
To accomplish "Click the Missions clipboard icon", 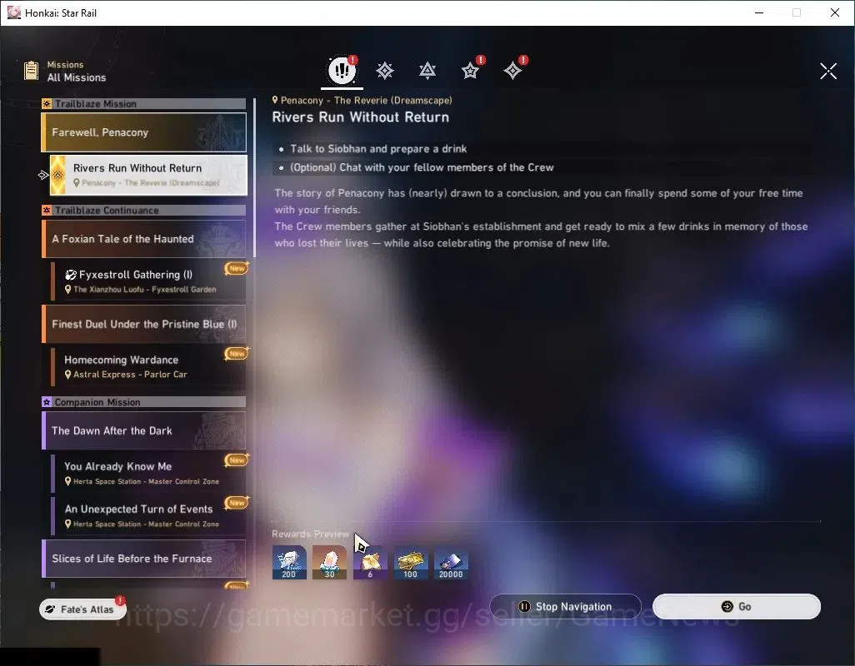I will click(x=31, y=71).
